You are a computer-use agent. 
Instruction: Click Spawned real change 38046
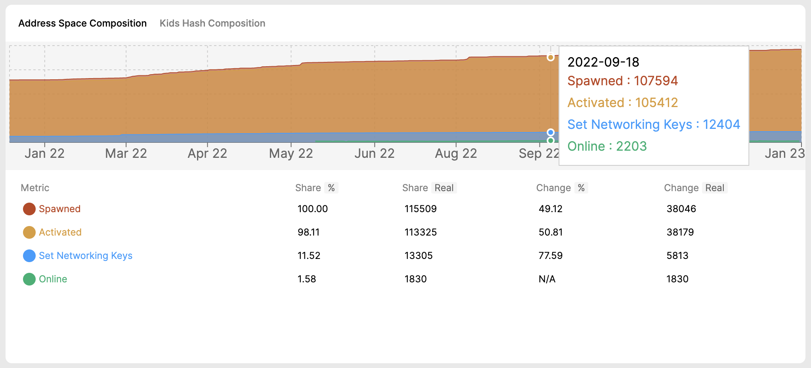point(681,209)
